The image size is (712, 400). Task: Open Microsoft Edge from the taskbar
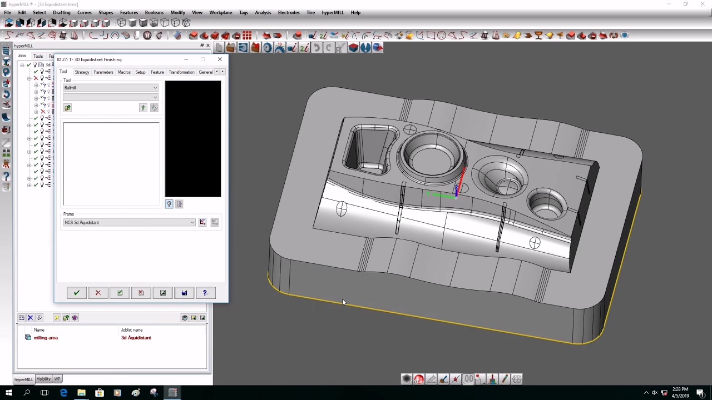[63, 393]
